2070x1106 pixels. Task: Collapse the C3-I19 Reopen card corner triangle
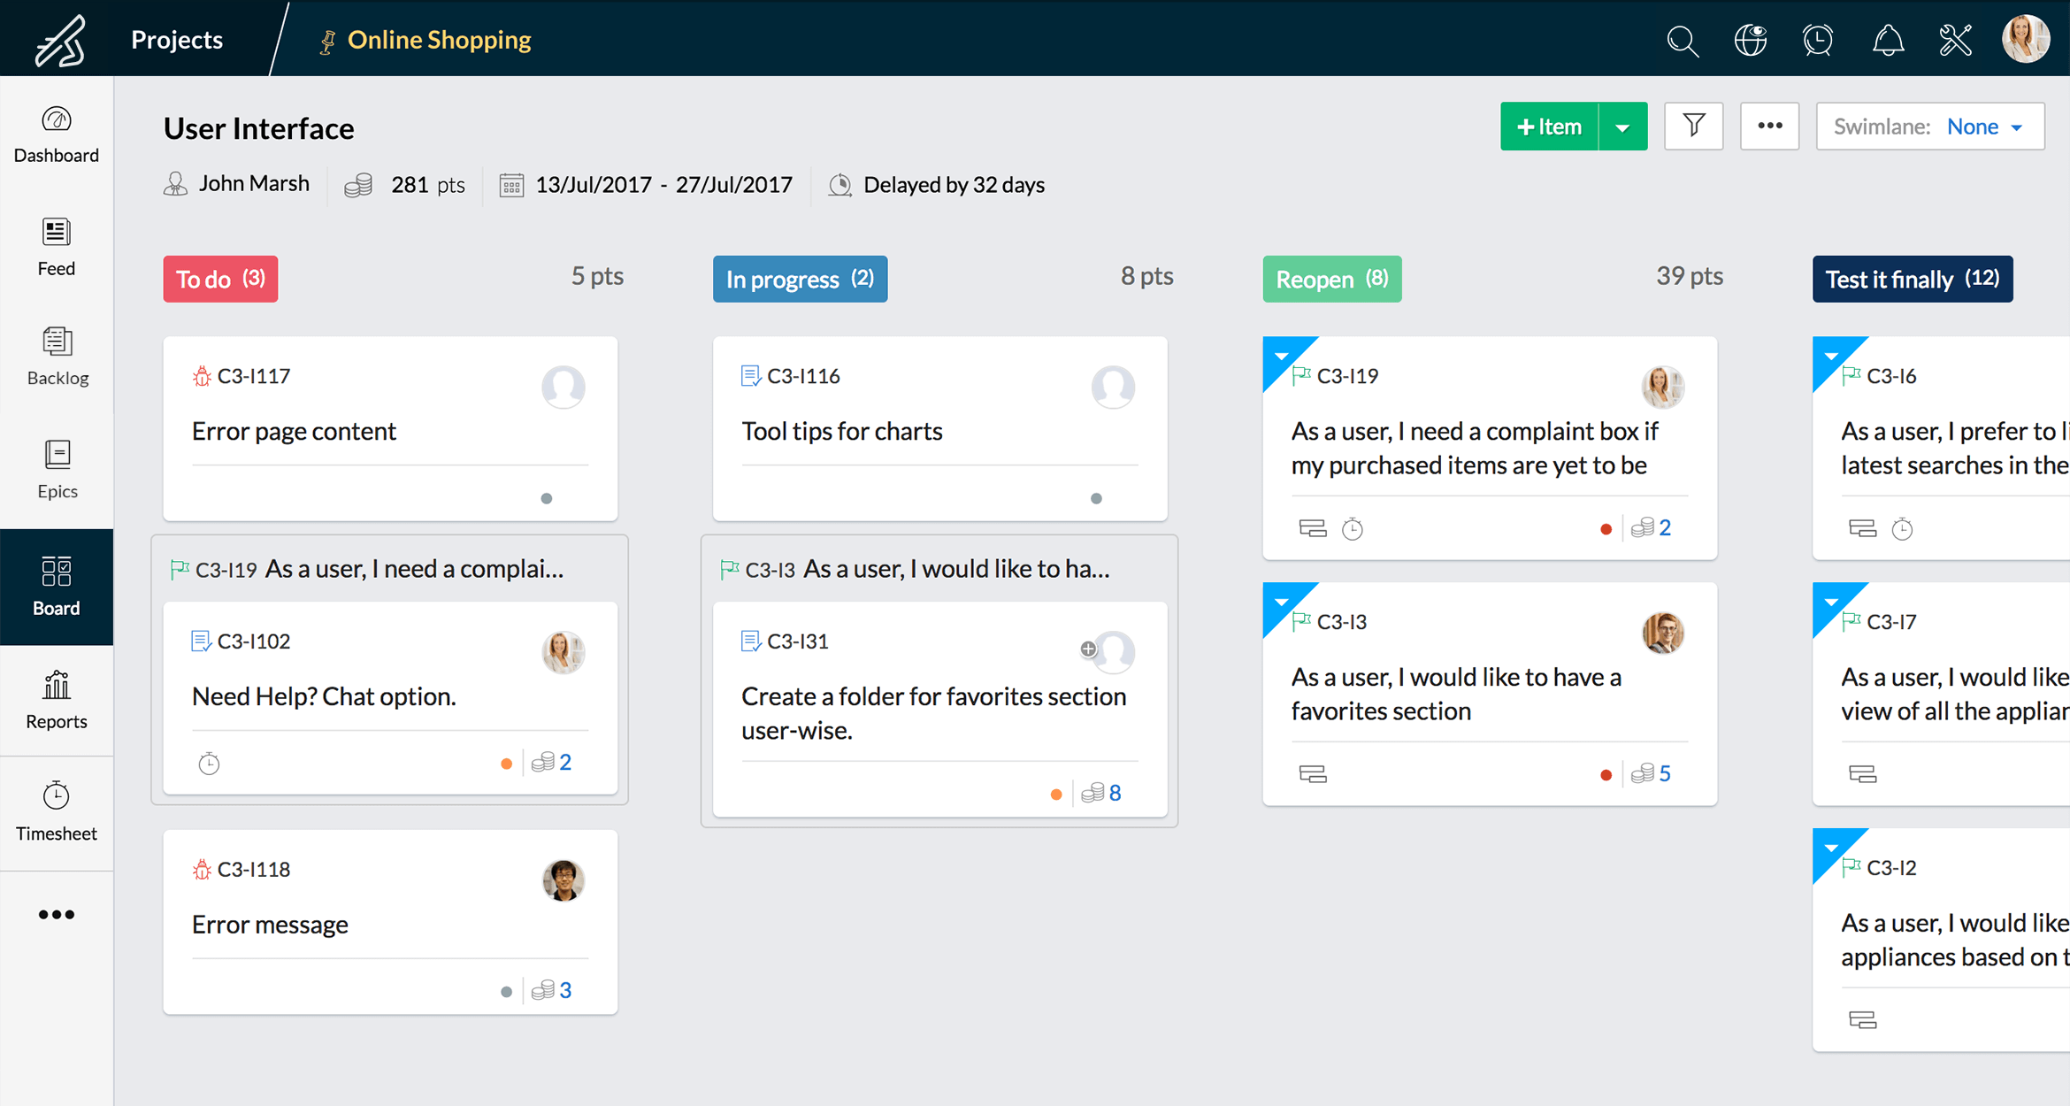(1281, 356)
